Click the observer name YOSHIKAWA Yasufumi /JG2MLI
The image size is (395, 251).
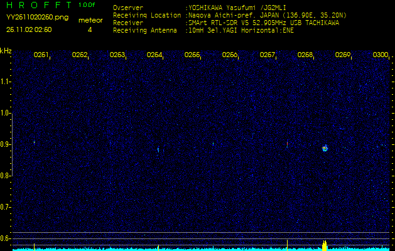point(237,8)
